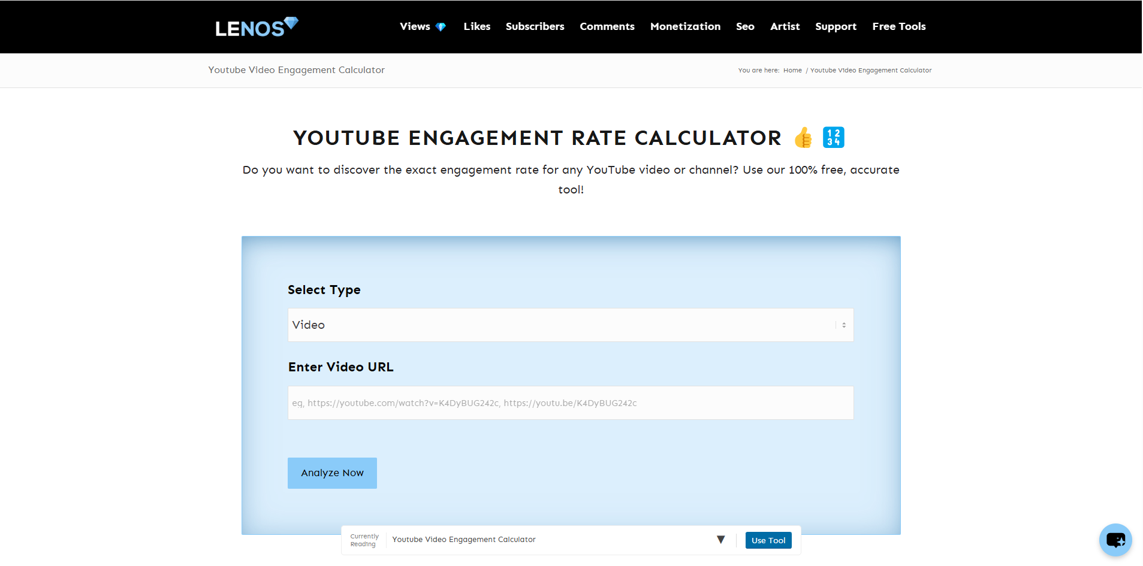Open the Artist menu
Screen dimensions: 1143x566
point(785,26)
